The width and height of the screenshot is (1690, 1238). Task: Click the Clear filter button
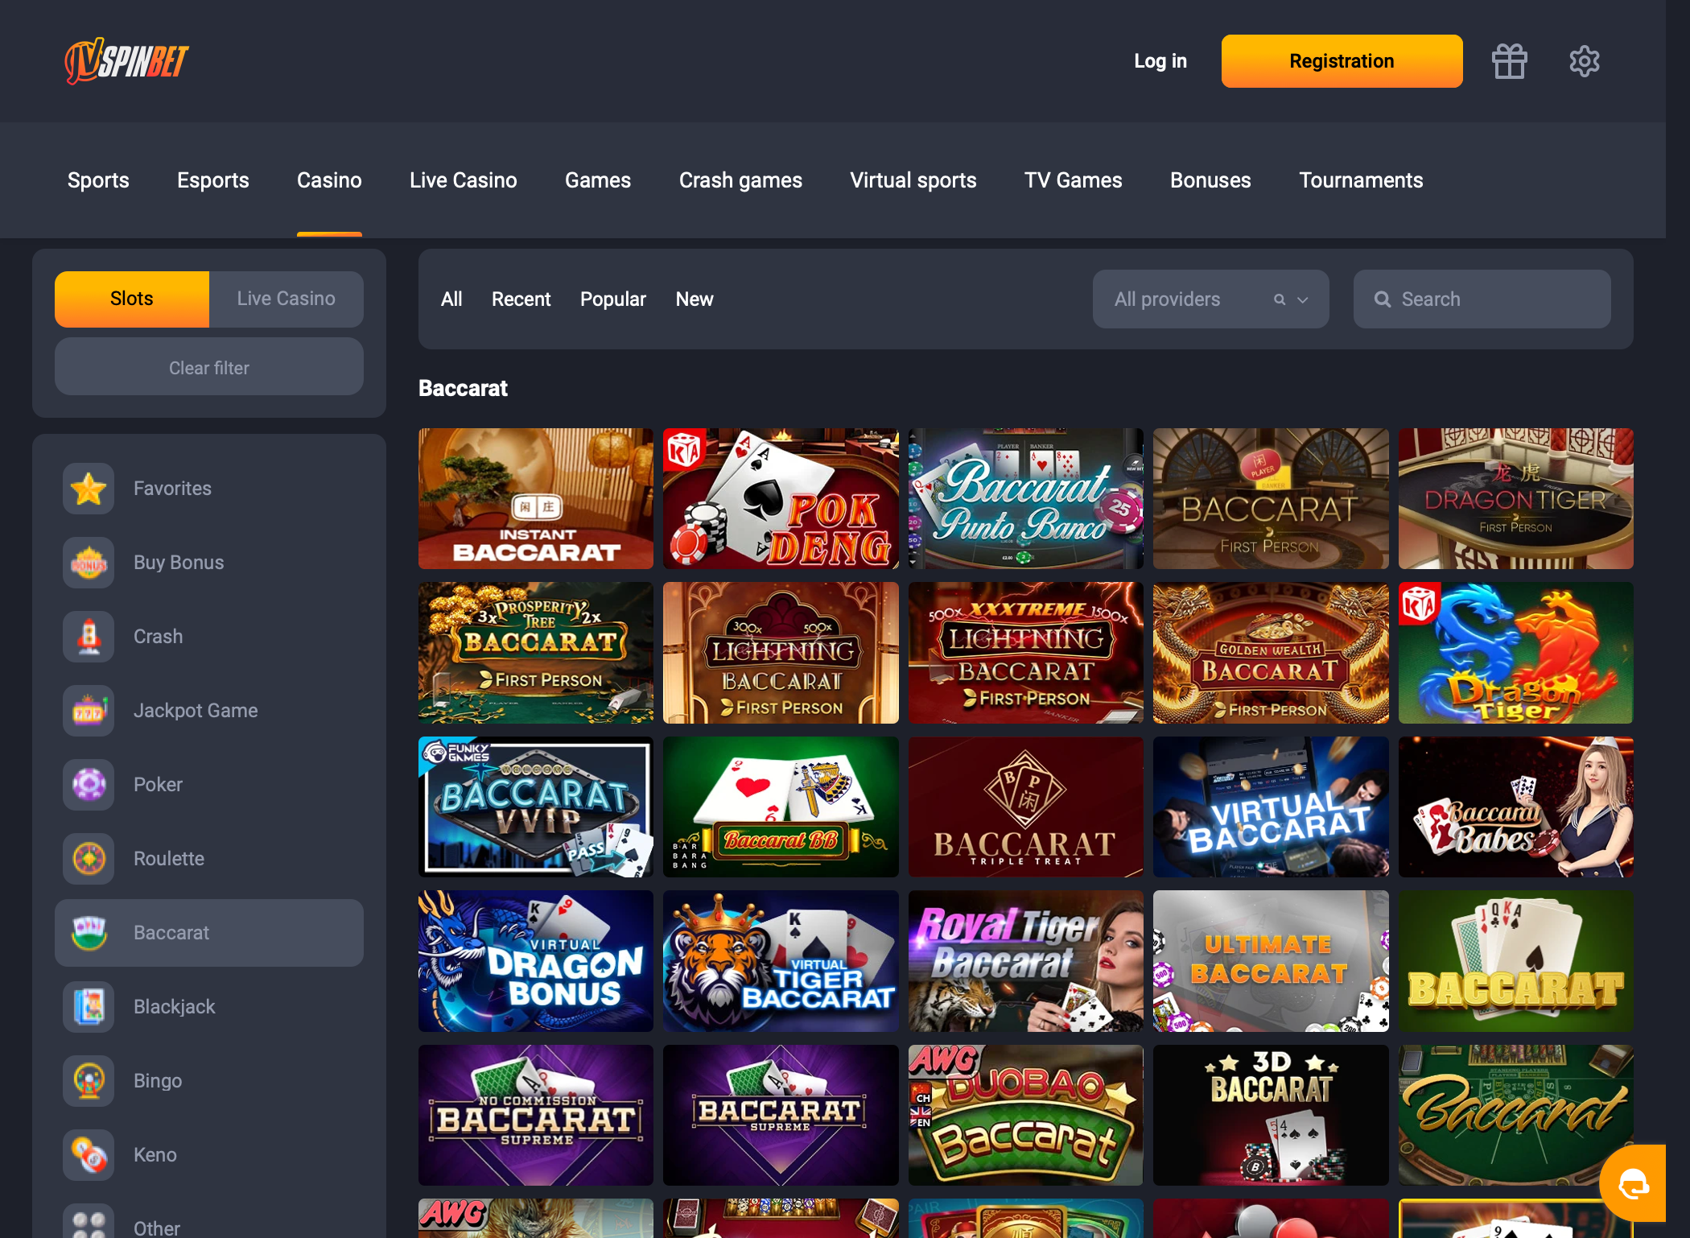pos(209,368)
